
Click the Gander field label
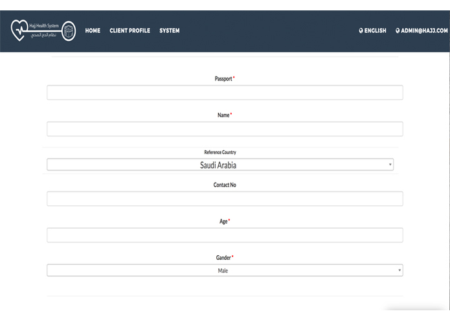(x=223, y=258)
